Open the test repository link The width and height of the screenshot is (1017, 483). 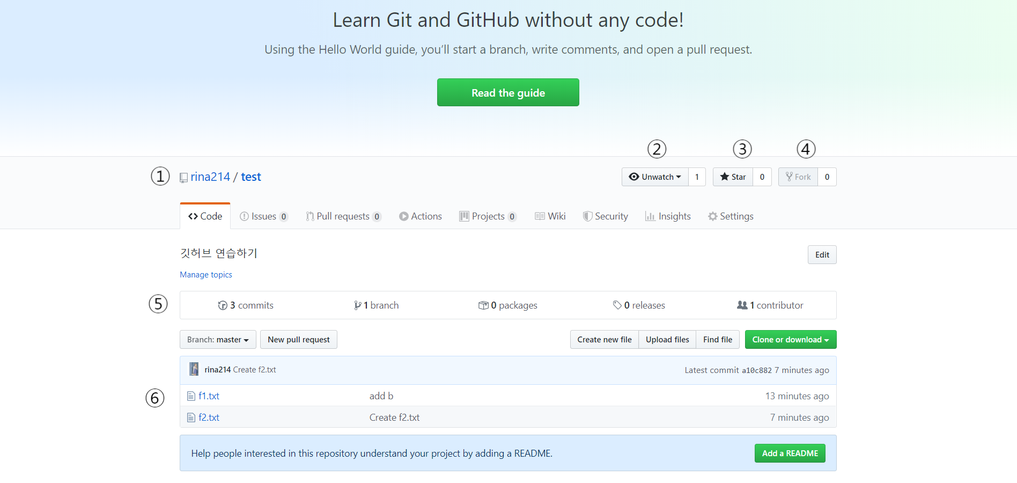point(251,177)
